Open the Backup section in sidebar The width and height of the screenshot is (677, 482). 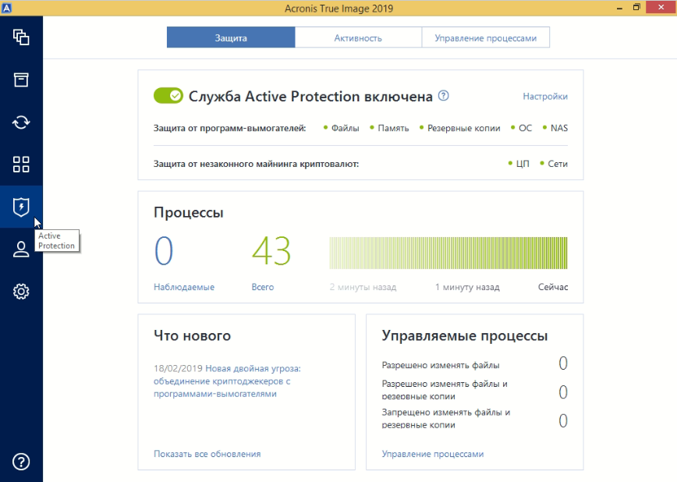point(21,37)
